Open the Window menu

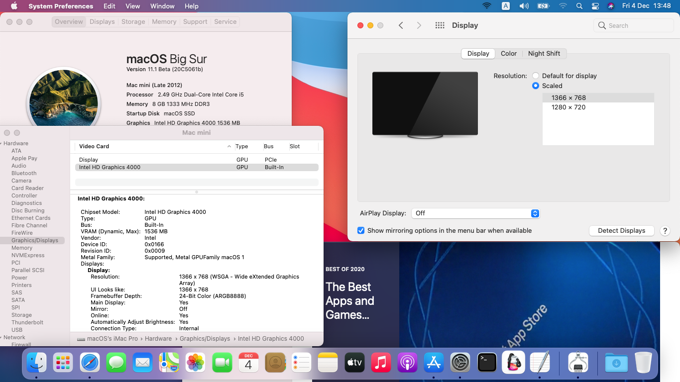162,6
